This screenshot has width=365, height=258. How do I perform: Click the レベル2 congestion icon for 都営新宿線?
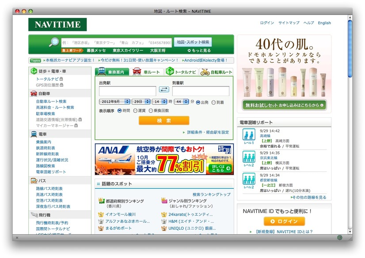[x=249, y=179]
